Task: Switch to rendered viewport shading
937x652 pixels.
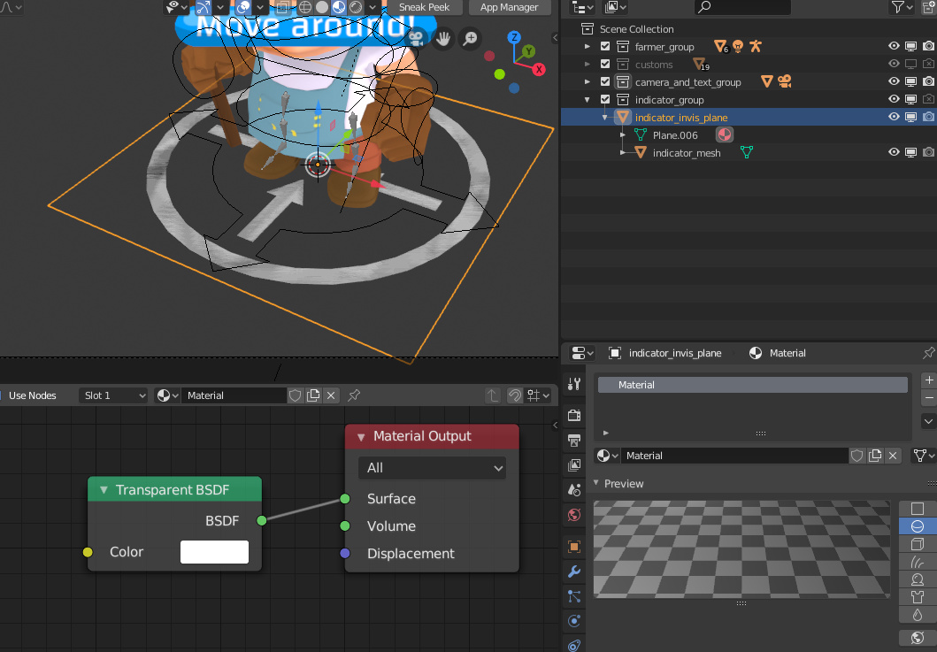Action: 356,7
